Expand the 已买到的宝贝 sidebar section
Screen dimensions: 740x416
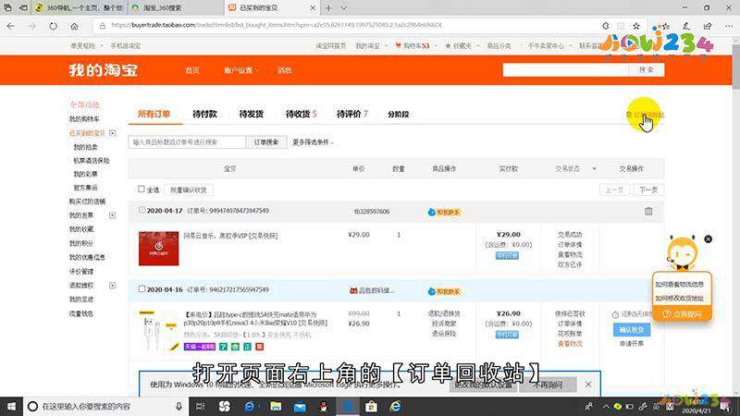[112, 133]
